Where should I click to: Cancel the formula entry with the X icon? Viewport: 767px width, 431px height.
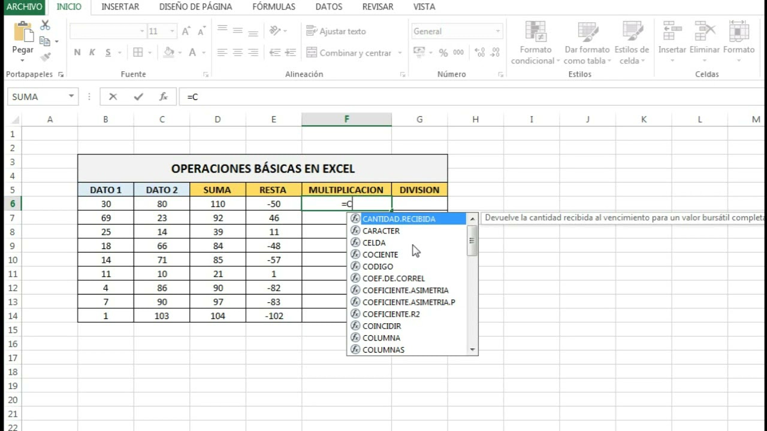113,96
